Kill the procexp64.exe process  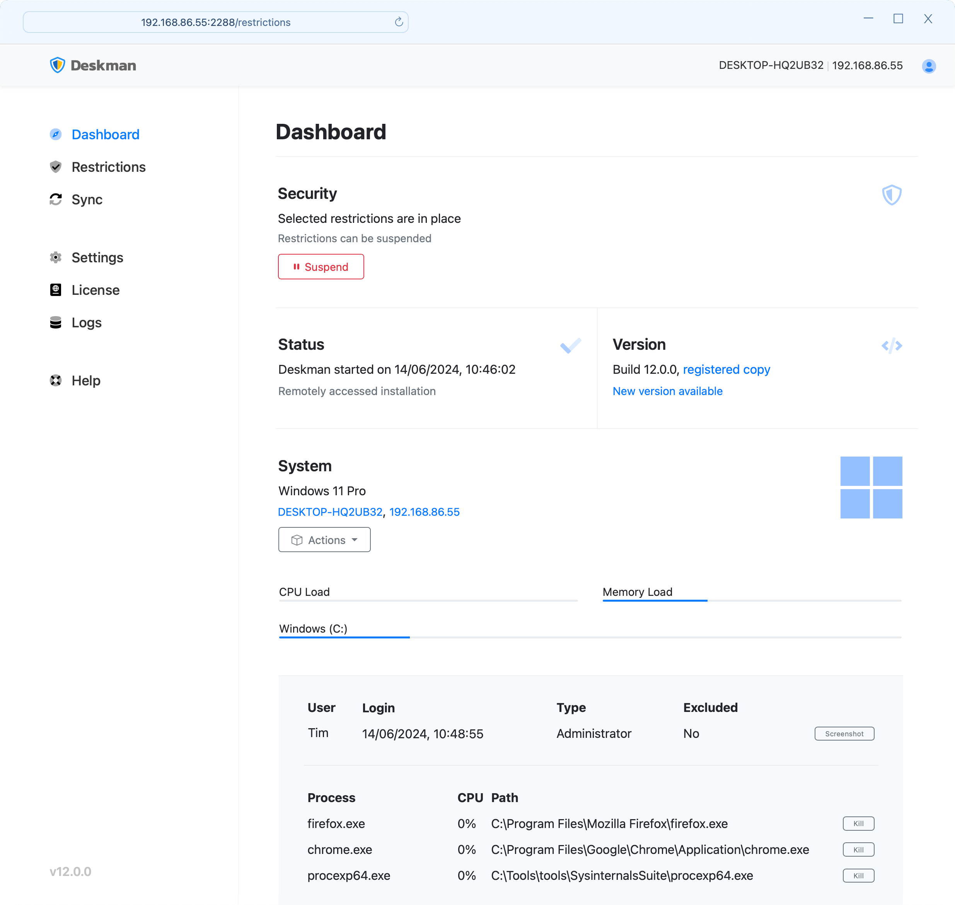pos(858,876)
